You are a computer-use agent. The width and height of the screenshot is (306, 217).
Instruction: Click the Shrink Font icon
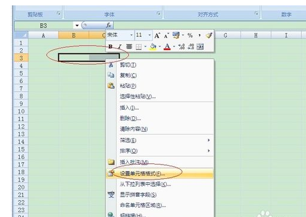[166, 36]
